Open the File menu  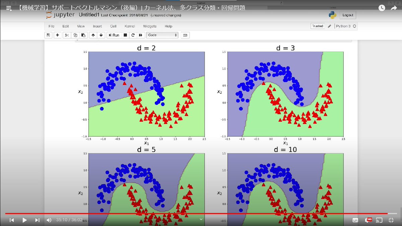(x=51, y=26)
